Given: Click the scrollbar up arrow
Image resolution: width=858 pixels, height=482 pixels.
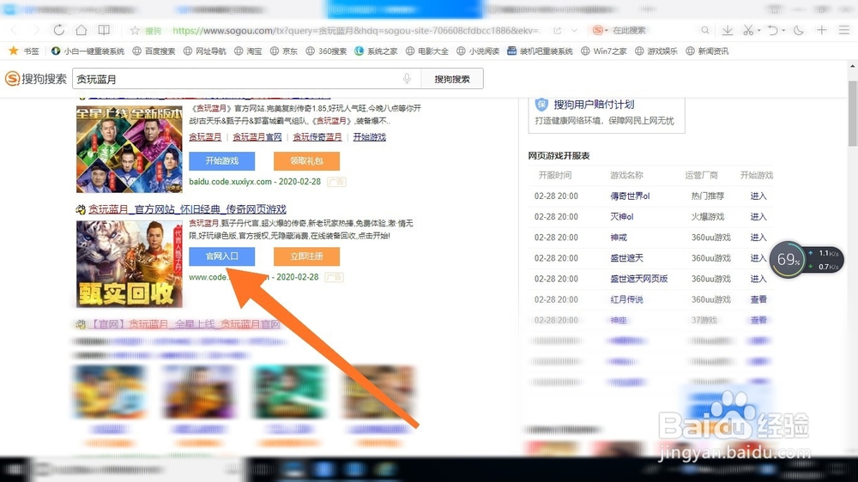Looking at the screenshot, I should [853, 66].
